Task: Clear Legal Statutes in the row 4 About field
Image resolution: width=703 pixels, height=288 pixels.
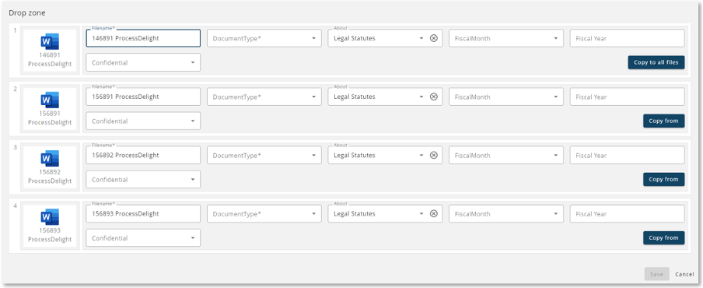Action: (434, 213)
